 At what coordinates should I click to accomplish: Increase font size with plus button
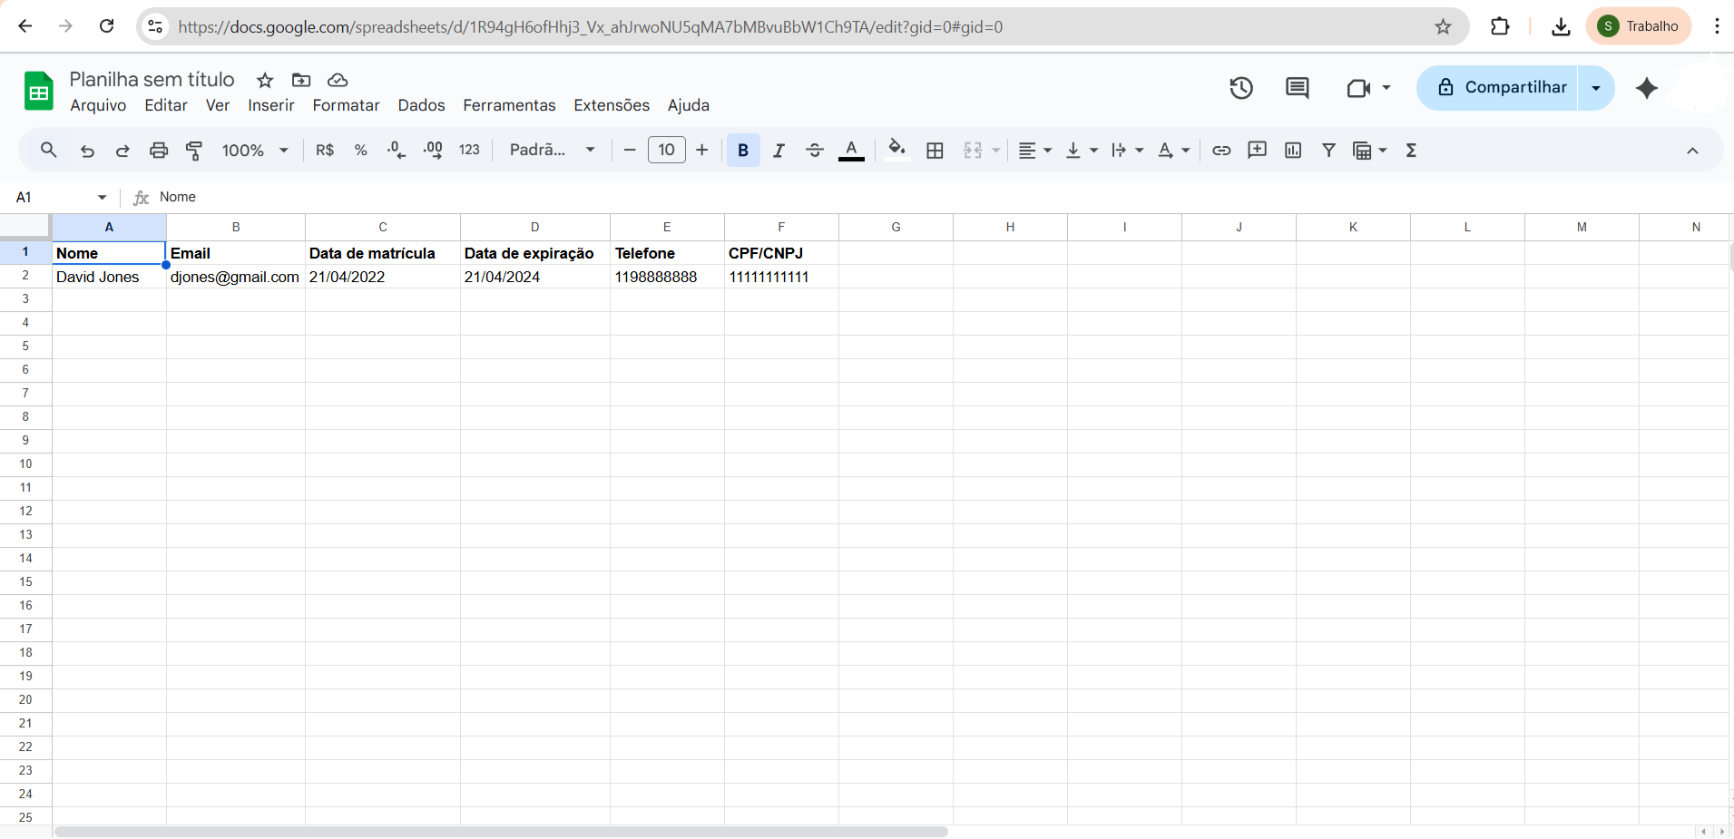[x=702, y=151]
